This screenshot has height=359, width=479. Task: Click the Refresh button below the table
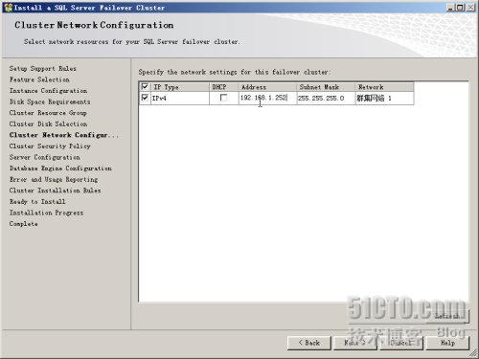click(x=447, y=316)
